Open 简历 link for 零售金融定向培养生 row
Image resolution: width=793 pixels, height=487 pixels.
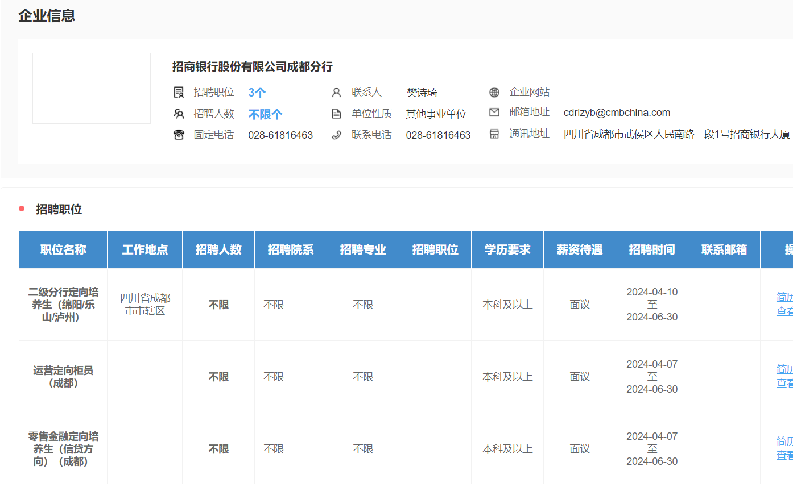point(784,442)
